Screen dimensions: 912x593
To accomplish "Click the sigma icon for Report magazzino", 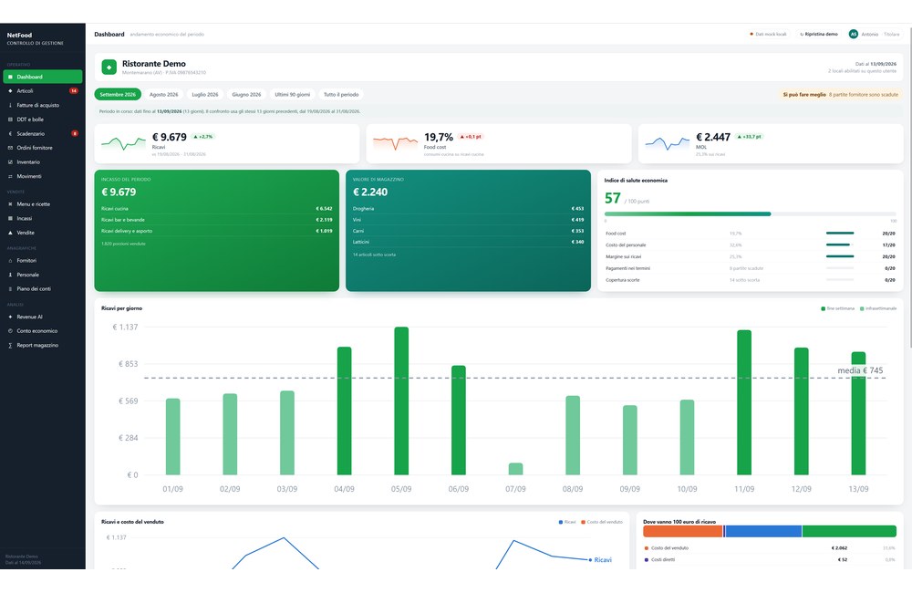I will 10,345.
